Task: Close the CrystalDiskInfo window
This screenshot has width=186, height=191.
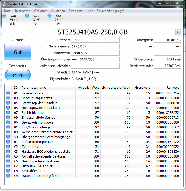Action: 177,3
